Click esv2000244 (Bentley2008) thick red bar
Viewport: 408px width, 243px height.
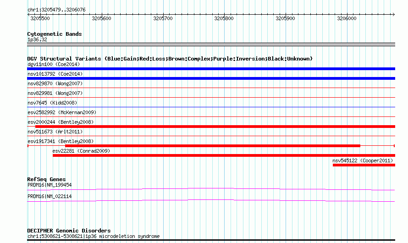[x=215, y=127]
